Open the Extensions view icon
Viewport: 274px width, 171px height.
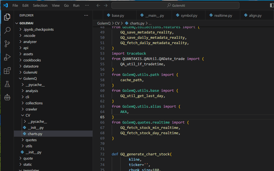click(7, 71)
